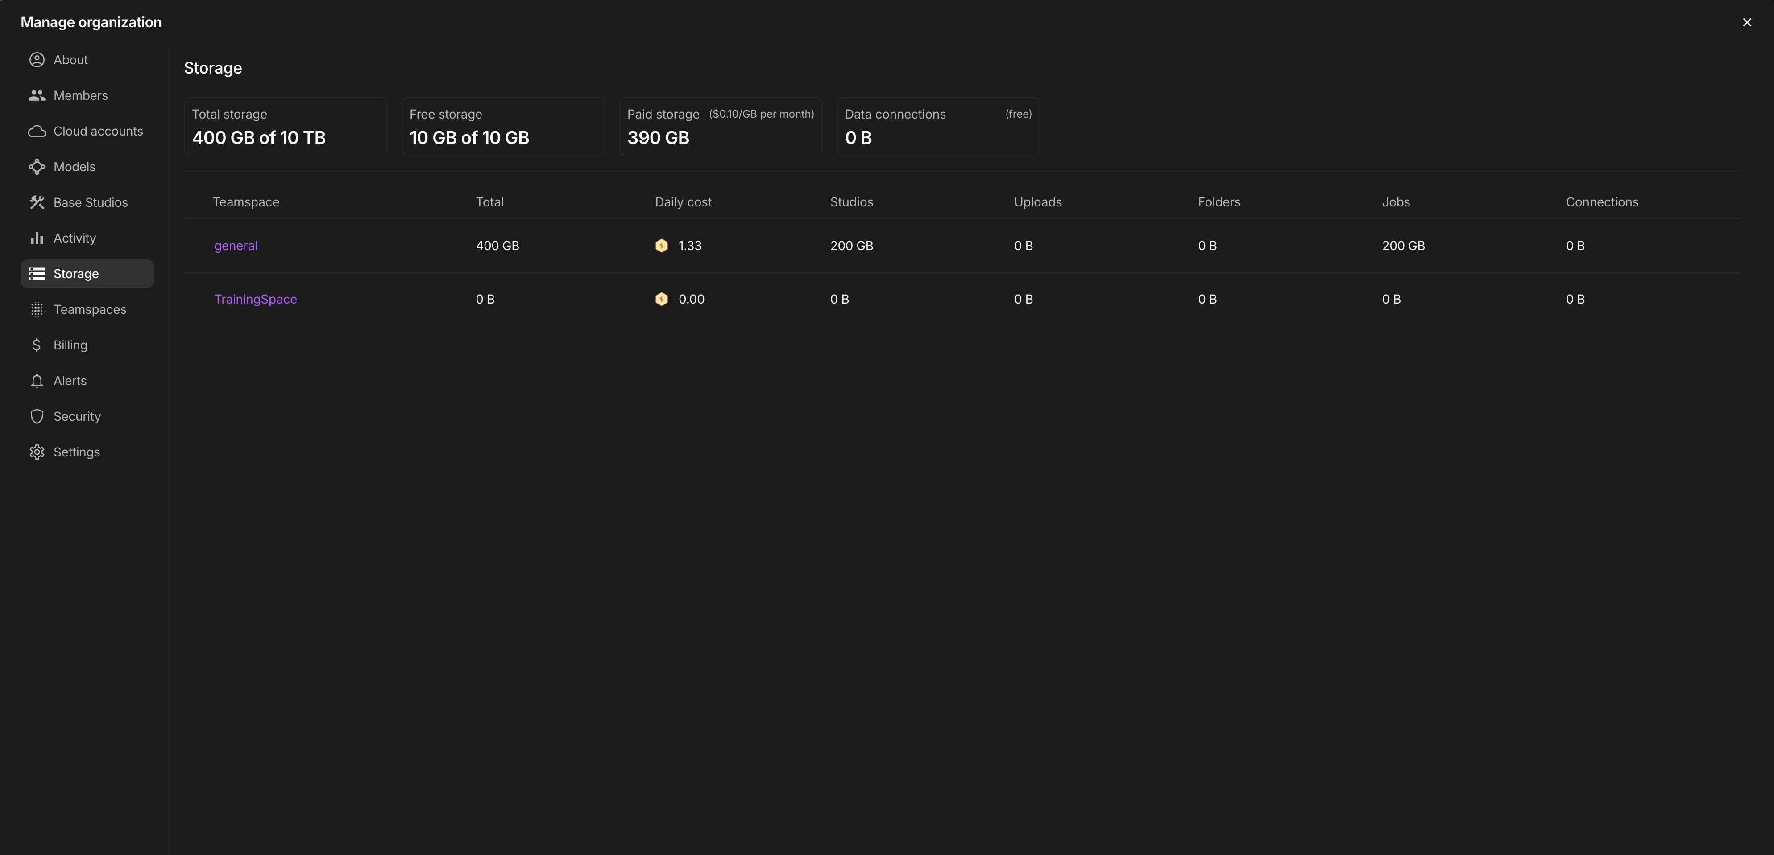Open the Security section
This screenshot has width=1774, height=855.
(x=87, y=417)
